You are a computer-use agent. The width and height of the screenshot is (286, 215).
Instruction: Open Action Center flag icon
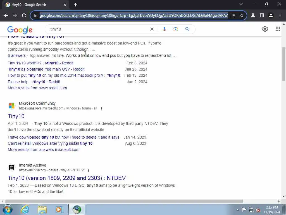click(x=244, y=209)
